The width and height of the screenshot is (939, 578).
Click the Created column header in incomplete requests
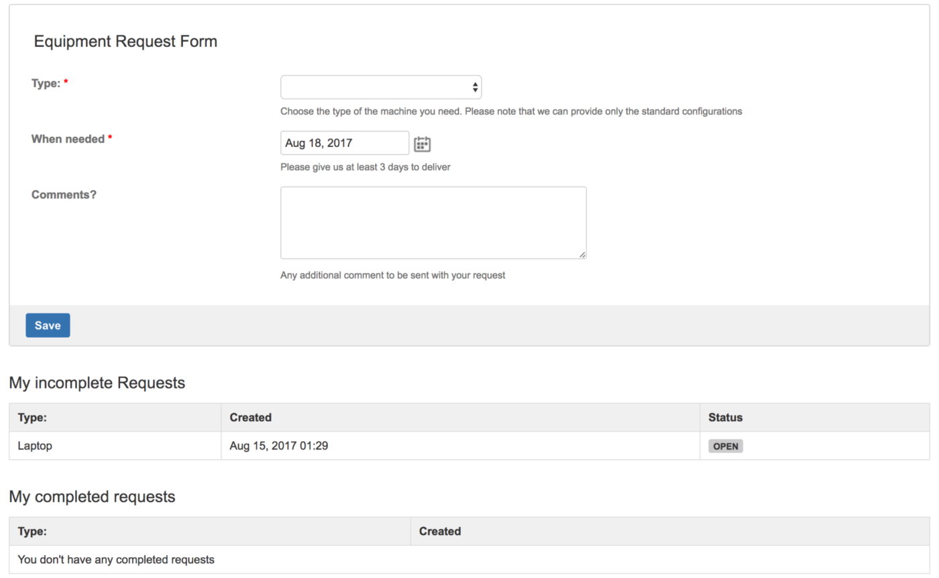(x=250, y=417)
